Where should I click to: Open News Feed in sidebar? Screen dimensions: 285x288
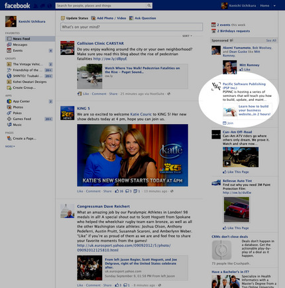pyautogui.click(x=30, y=38)
